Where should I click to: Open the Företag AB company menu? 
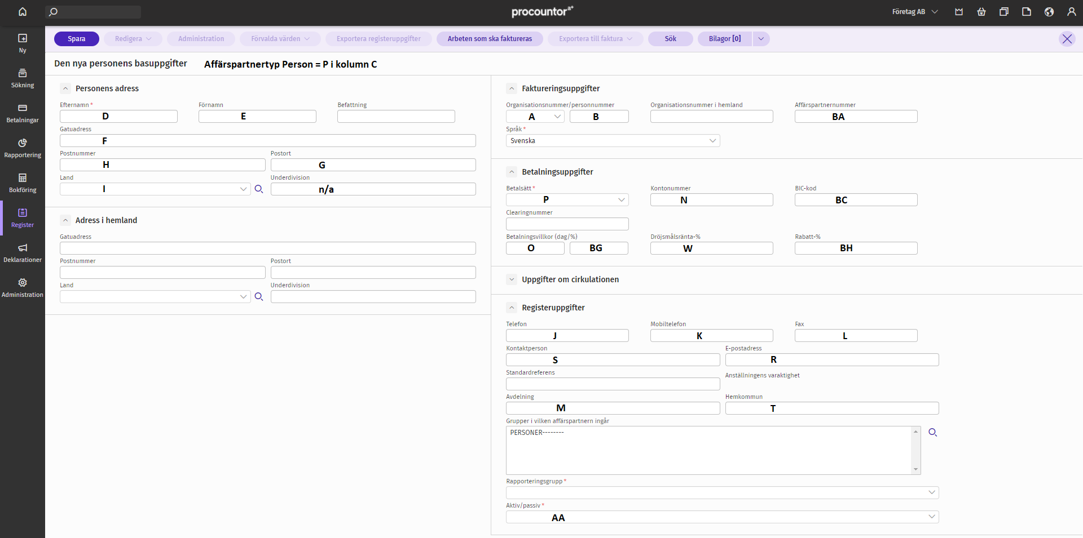click(x=914, y=12)
